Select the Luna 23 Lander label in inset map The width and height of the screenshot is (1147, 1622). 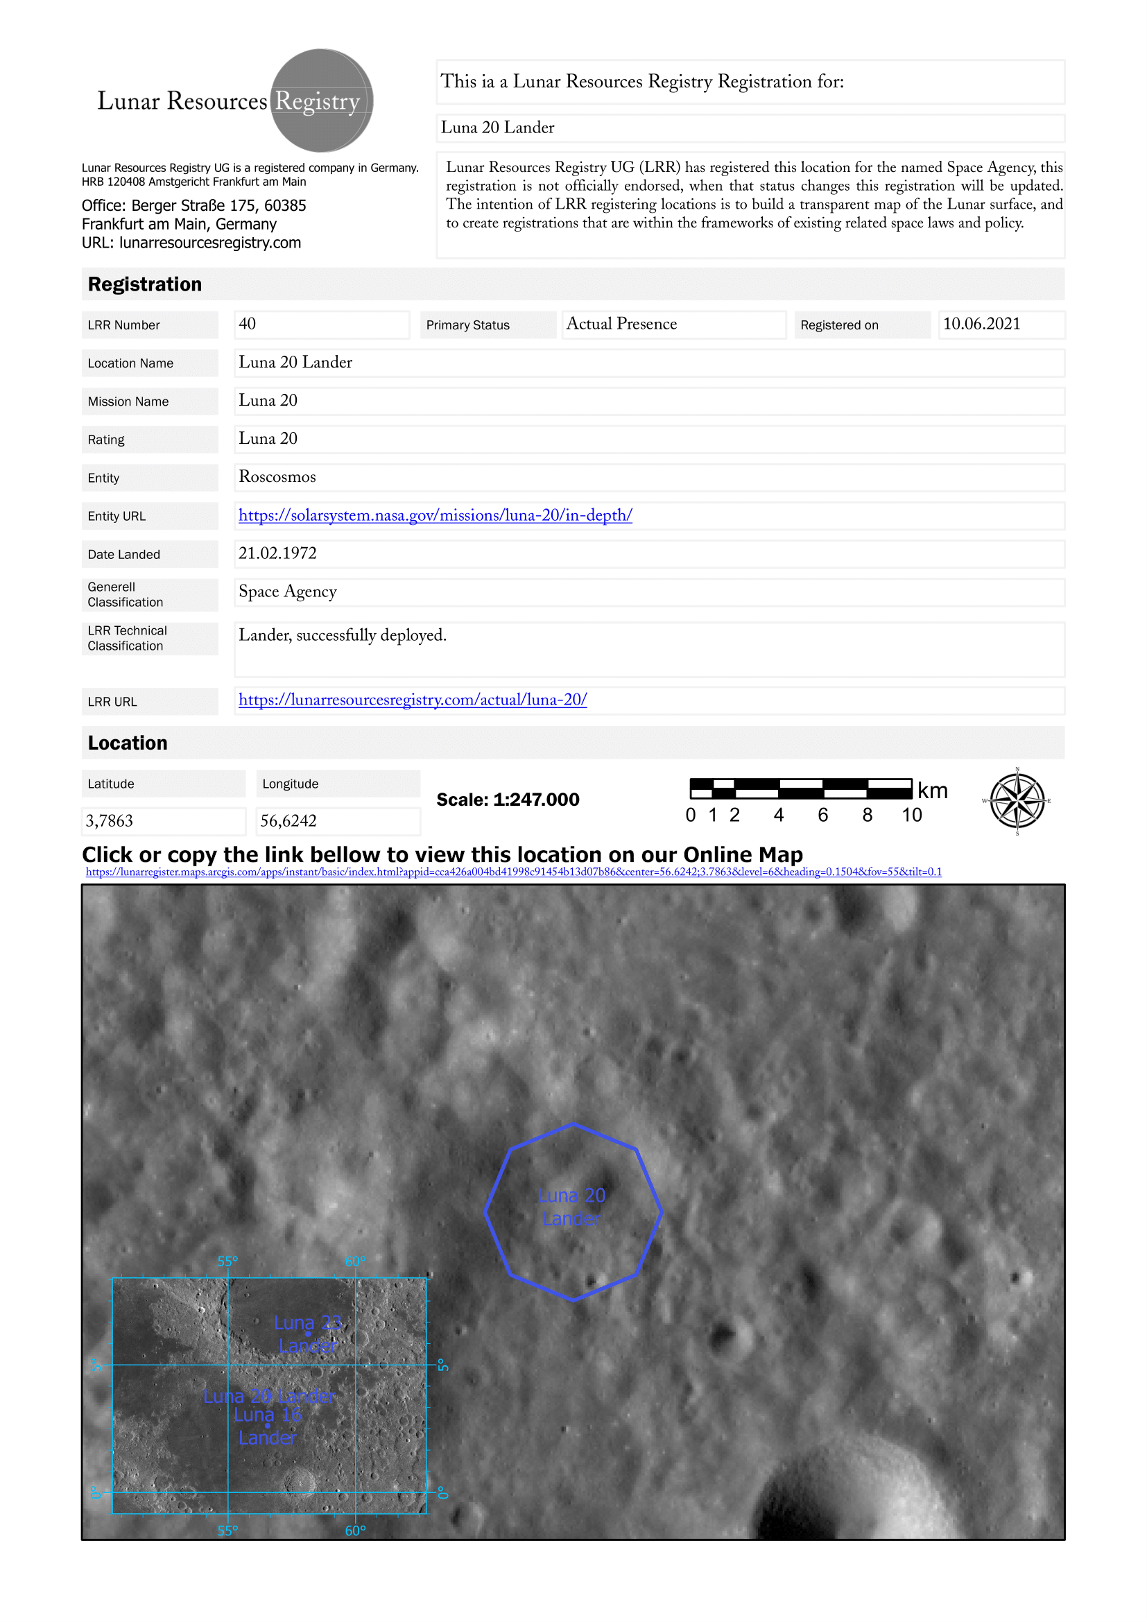(x=307, y=1333)
